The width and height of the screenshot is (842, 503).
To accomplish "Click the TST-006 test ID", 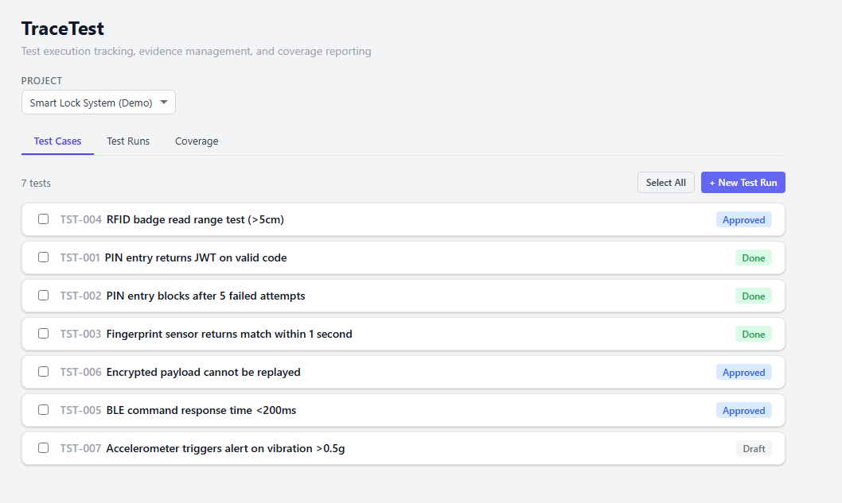I will coord(80,372).
